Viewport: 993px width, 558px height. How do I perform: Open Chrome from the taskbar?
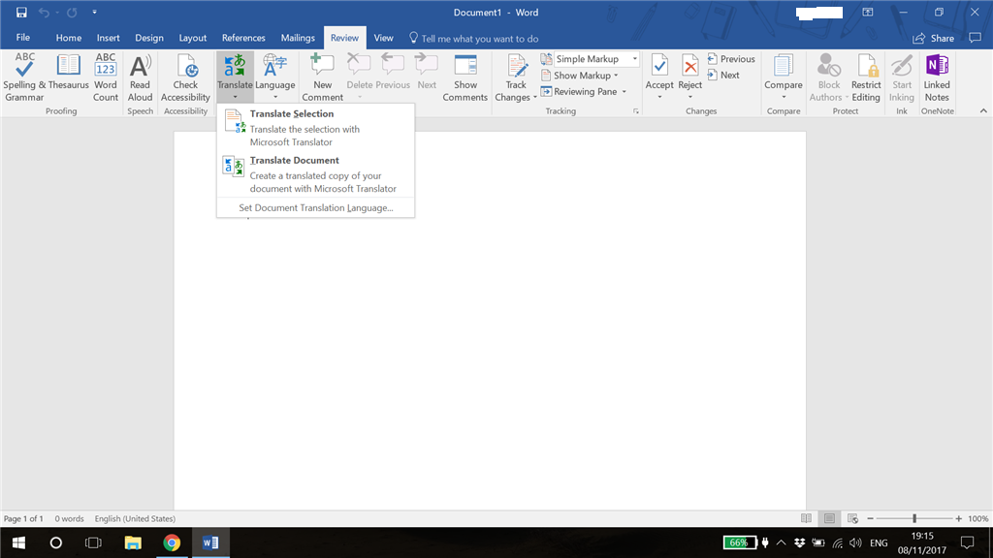171,542
